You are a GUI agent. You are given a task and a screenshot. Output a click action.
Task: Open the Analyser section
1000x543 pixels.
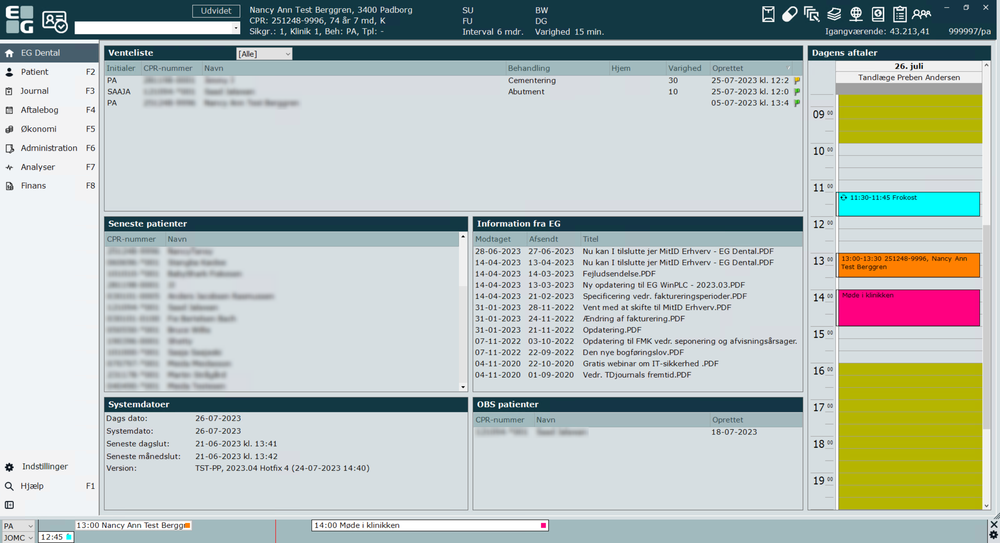[49, 167]
